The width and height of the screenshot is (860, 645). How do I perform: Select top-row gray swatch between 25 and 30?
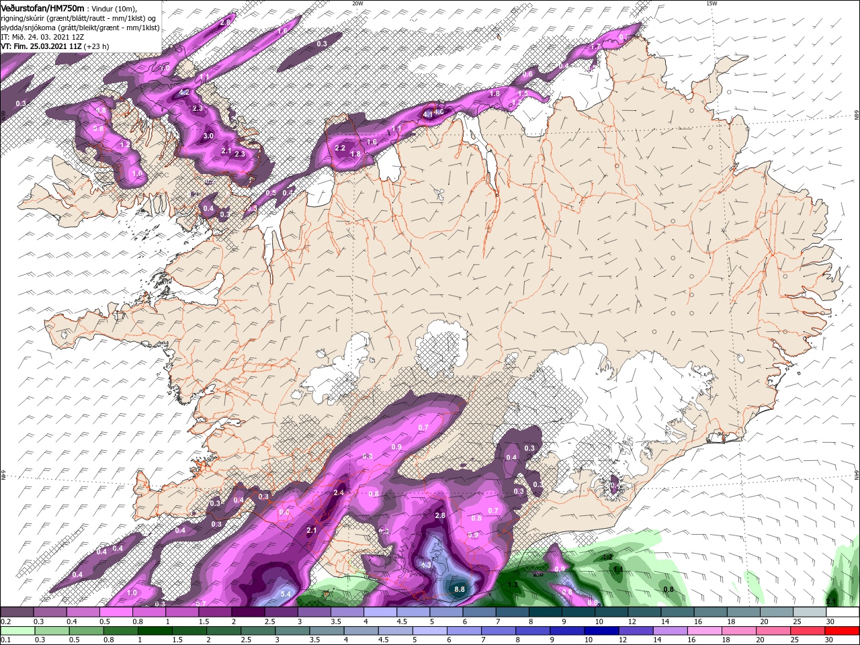[809, 612]
